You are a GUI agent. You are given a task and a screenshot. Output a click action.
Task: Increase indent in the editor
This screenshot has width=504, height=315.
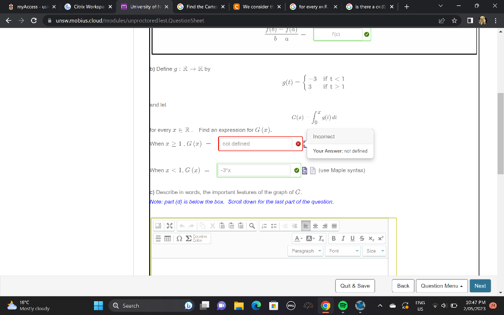click(x=294, y=226)
